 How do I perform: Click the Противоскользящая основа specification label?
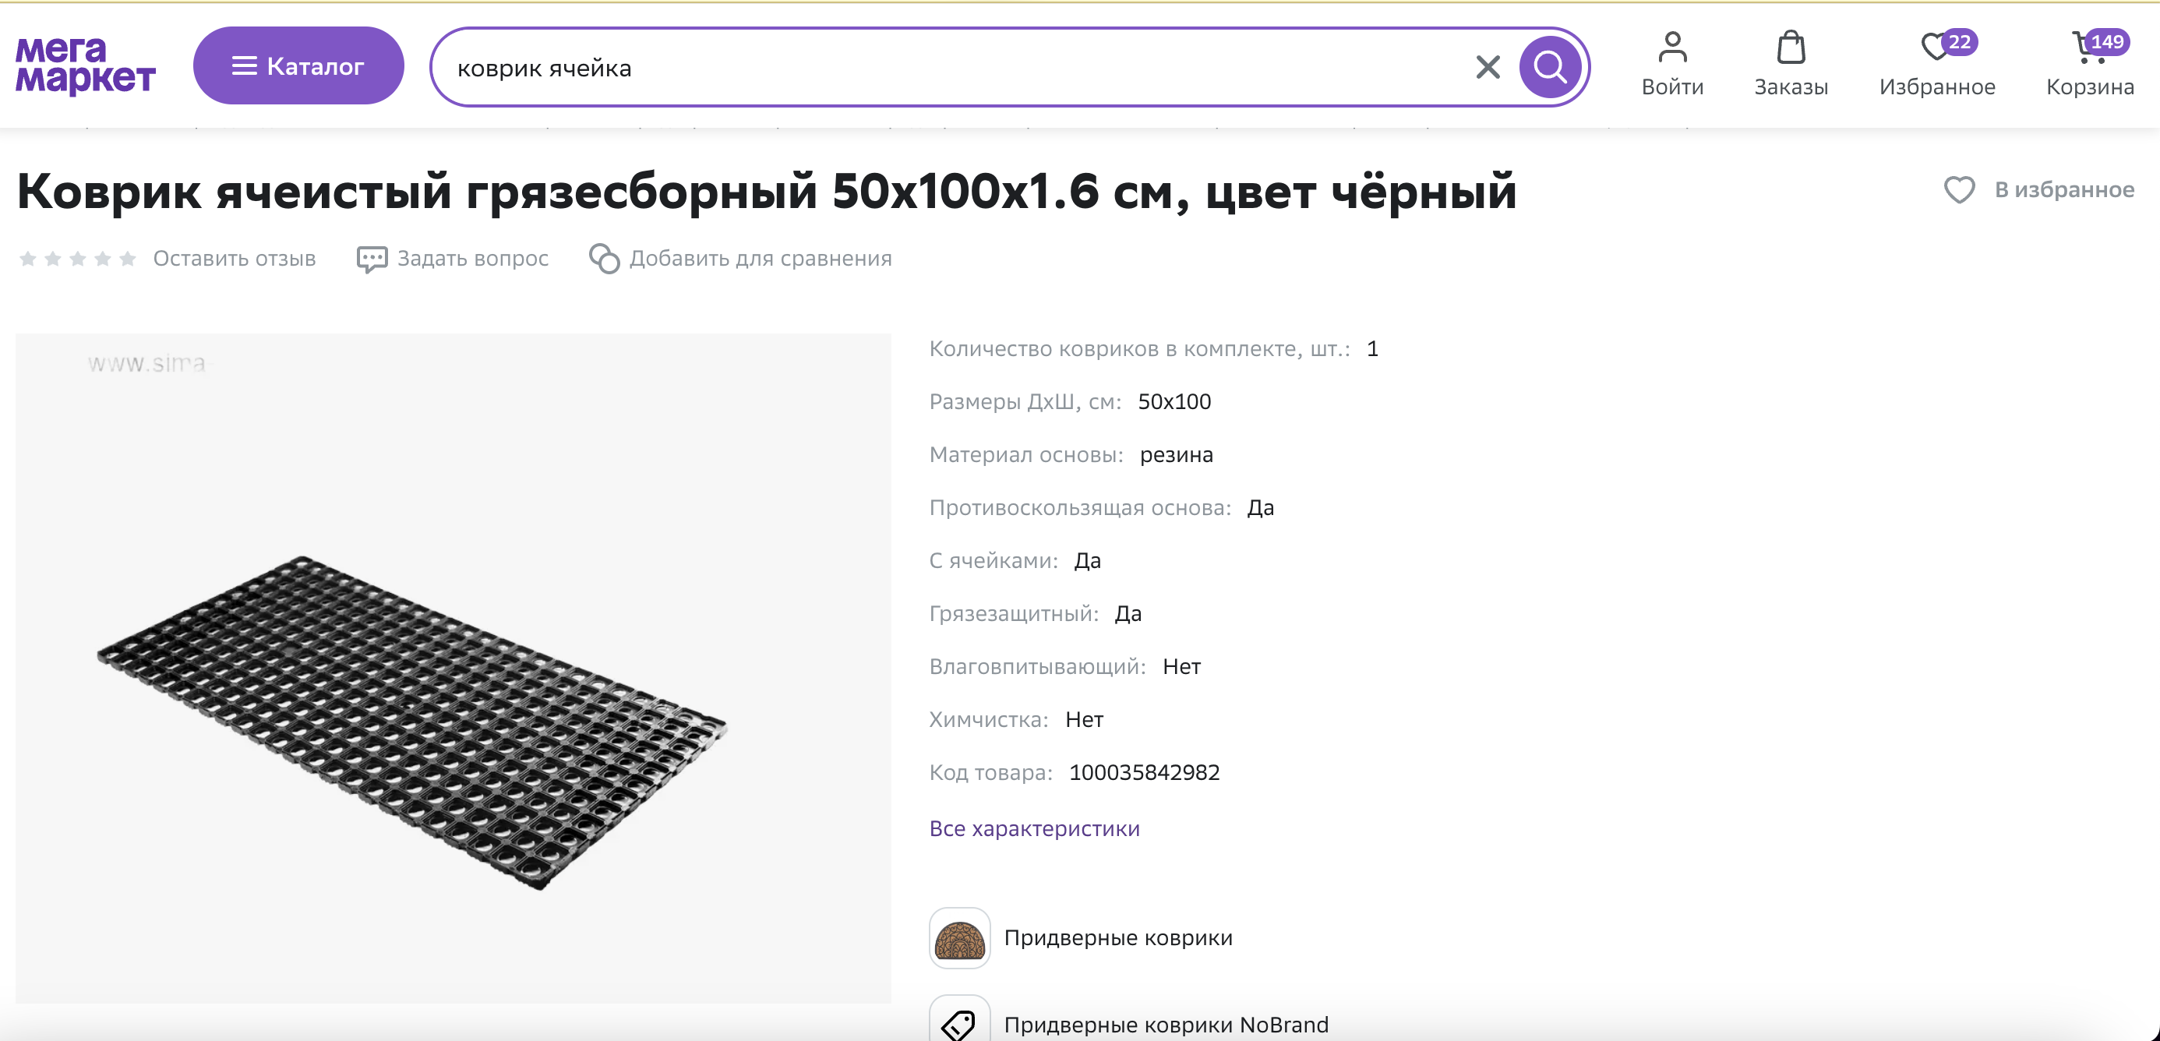[x=1080, y=507]
